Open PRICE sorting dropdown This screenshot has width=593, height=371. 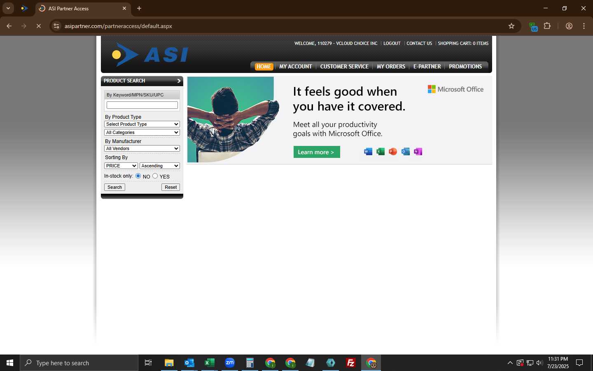click(121, 166)
